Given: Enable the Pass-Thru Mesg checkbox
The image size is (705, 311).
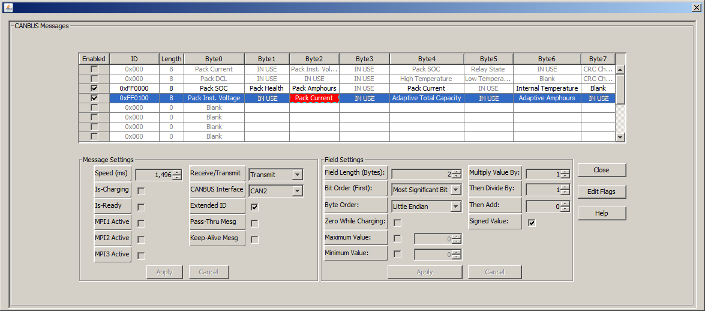Looking at the screenshot, I should point(255,224).
